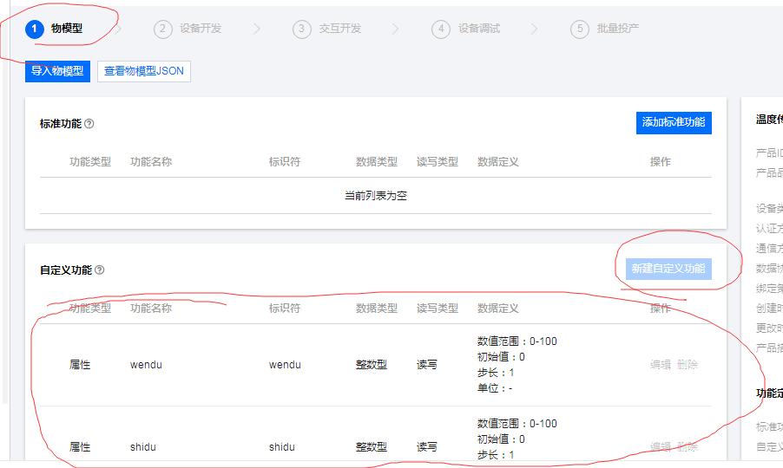Edit the wendu property via 编辑
Image resolution: width=783 pixels, height=468 pixels.
pyautogui.click(x=661, y=365)
